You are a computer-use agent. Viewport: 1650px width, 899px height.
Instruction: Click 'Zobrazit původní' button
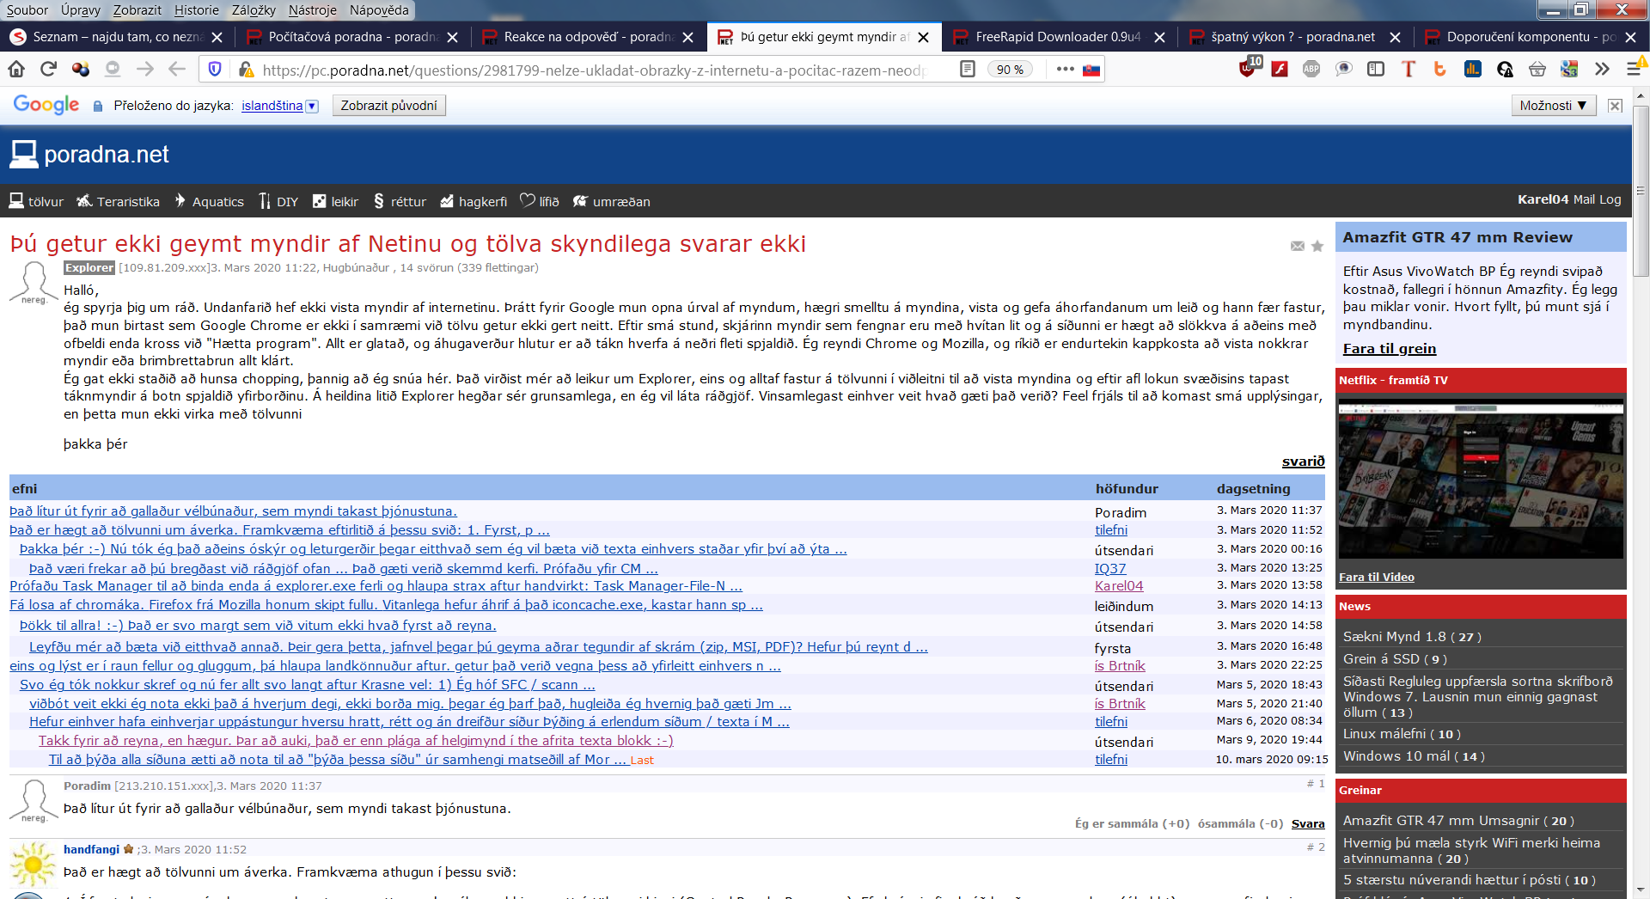388,106
